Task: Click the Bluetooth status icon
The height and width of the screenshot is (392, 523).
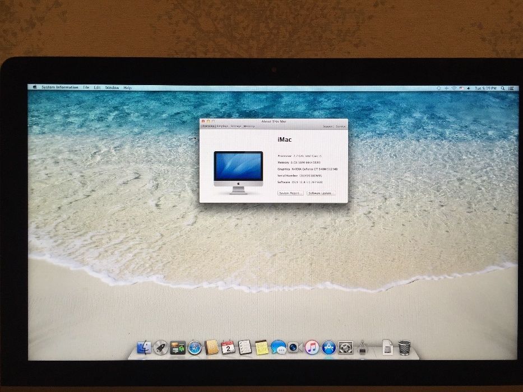Action: pos(446,88)
